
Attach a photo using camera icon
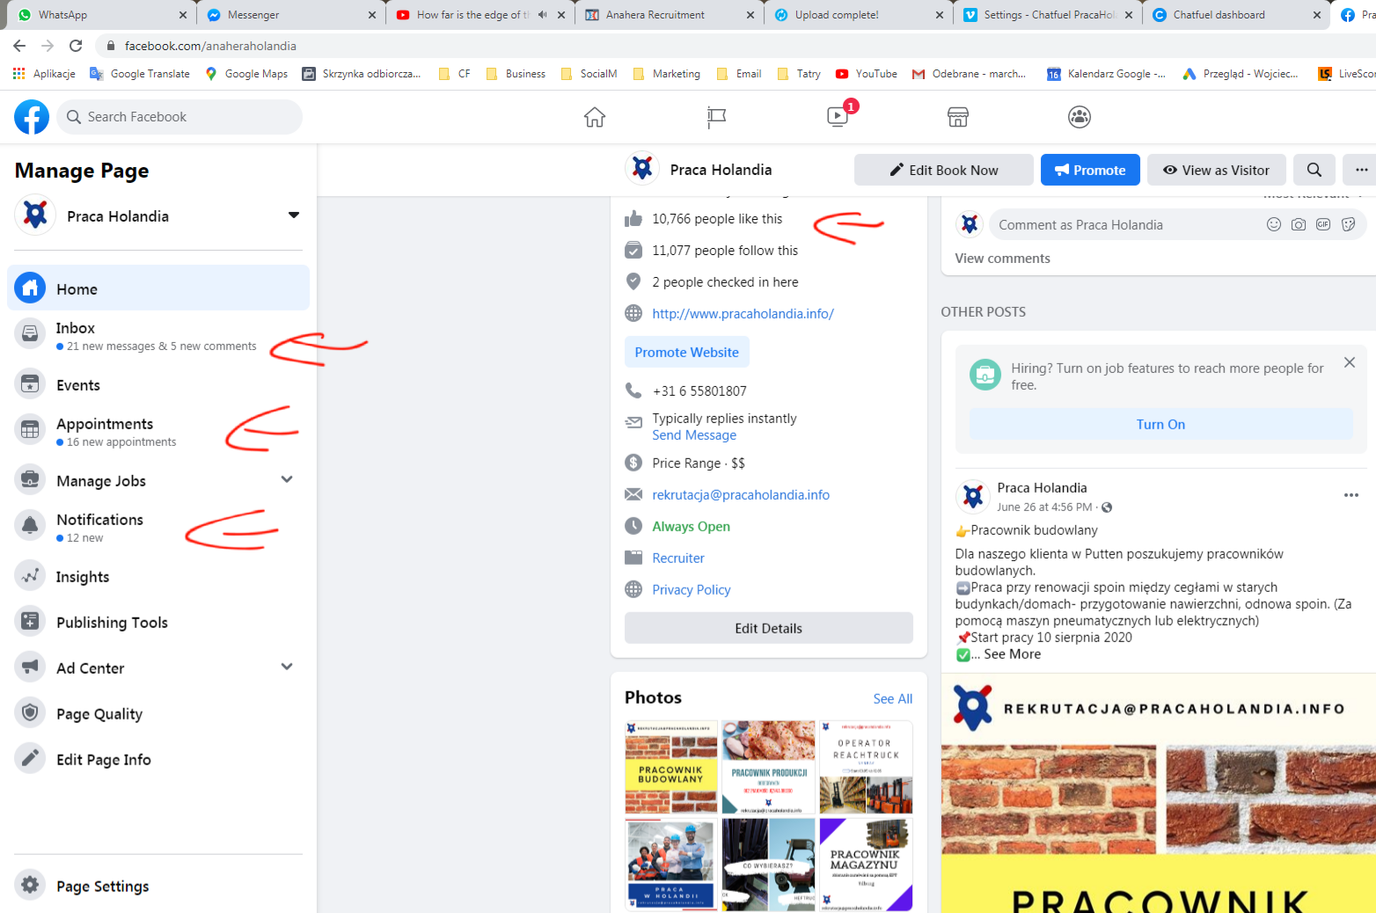click(1299, 224)
